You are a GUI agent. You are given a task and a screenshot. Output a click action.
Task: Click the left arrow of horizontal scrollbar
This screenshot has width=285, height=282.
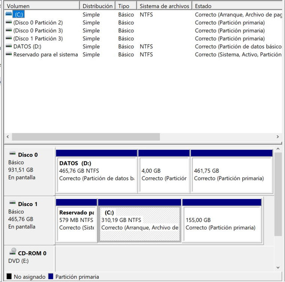click(8, 137)
